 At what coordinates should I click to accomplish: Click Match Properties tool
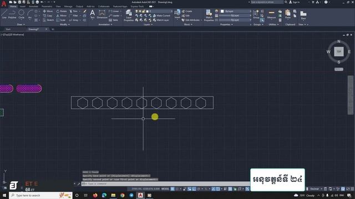[209, 15]
